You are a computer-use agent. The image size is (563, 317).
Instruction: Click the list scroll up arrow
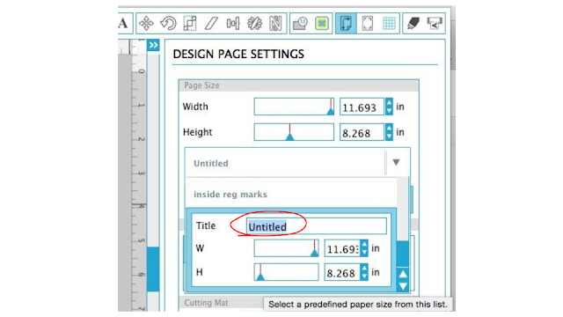[403, 274]
